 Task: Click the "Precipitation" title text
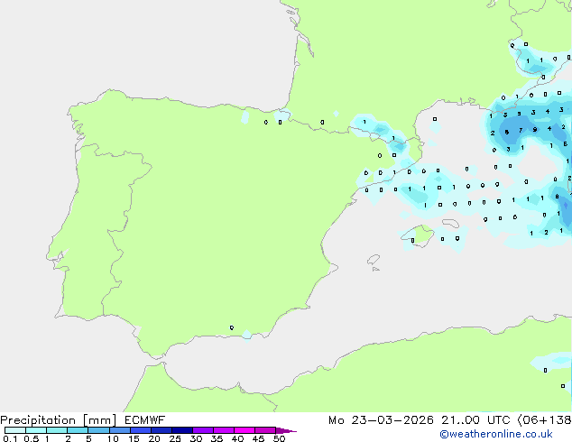coord(38,420)
